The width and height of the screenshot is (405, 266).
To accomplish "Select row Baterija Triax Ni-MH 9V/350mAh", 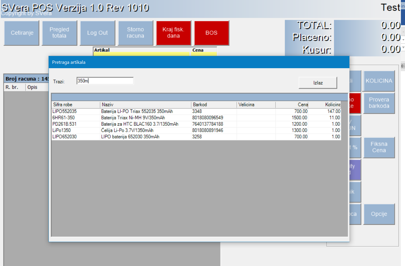I will pyautogui.click(x=133, y=118).
